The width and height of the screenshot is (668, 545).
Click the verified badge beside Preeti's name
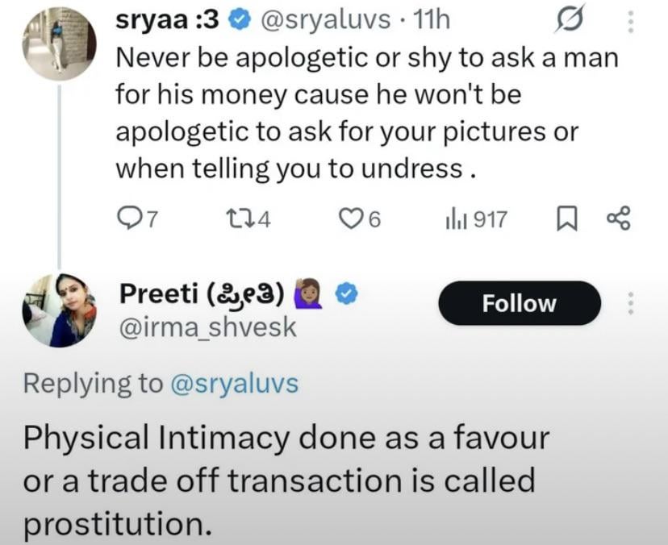pyautogui.click(x=347, y=297)
